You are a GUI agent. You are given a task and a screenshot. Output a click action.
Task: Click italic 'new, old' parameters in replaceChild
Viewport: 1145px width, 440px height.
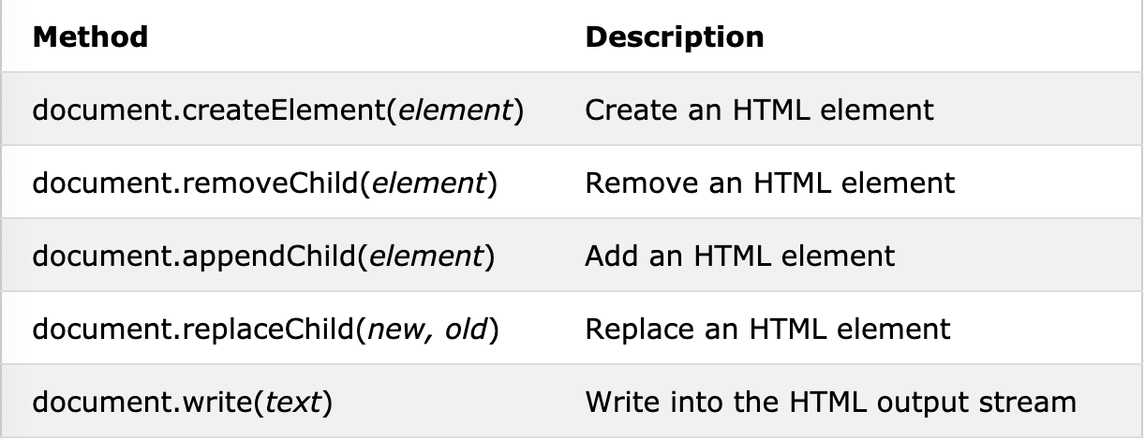coord(431,329)
